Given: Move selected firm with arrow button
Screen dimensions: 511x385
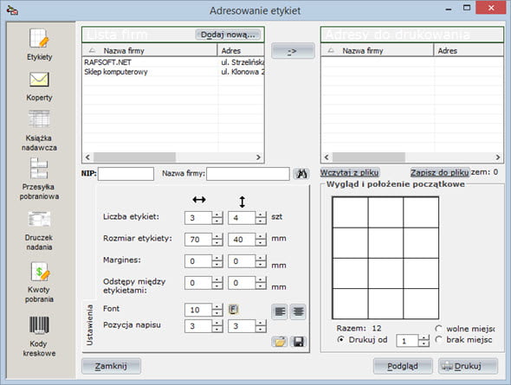Looking at the screenshot, I should pos(293,51).
